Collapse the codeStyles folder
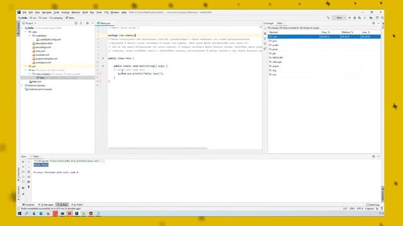Viewport: 403px width, 226px height. point(30,36)
